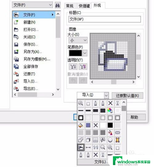Click command list scroll down arrow

(58, 89)
